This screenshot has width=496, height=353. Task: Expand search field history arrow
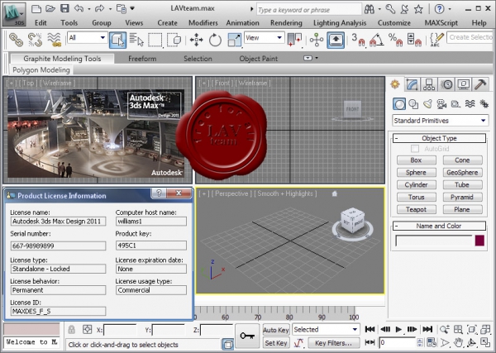click(x=252, y=9)
